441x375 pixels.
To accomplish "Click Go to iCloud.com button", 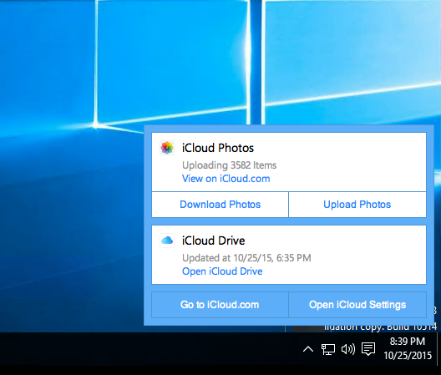I will pos(220,305).
